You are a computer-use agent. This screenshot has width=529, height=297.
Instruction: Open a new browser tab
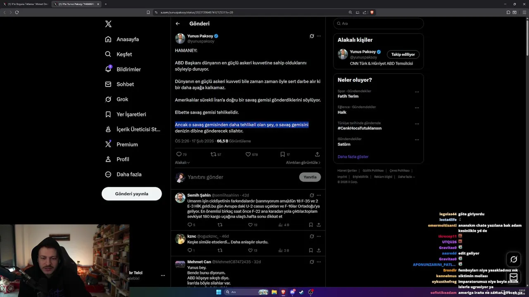106,4
